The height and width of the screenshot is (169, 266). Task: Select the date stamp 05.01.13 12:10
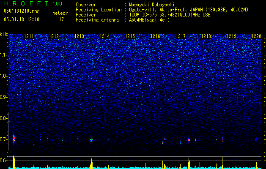tap(22, 19)
